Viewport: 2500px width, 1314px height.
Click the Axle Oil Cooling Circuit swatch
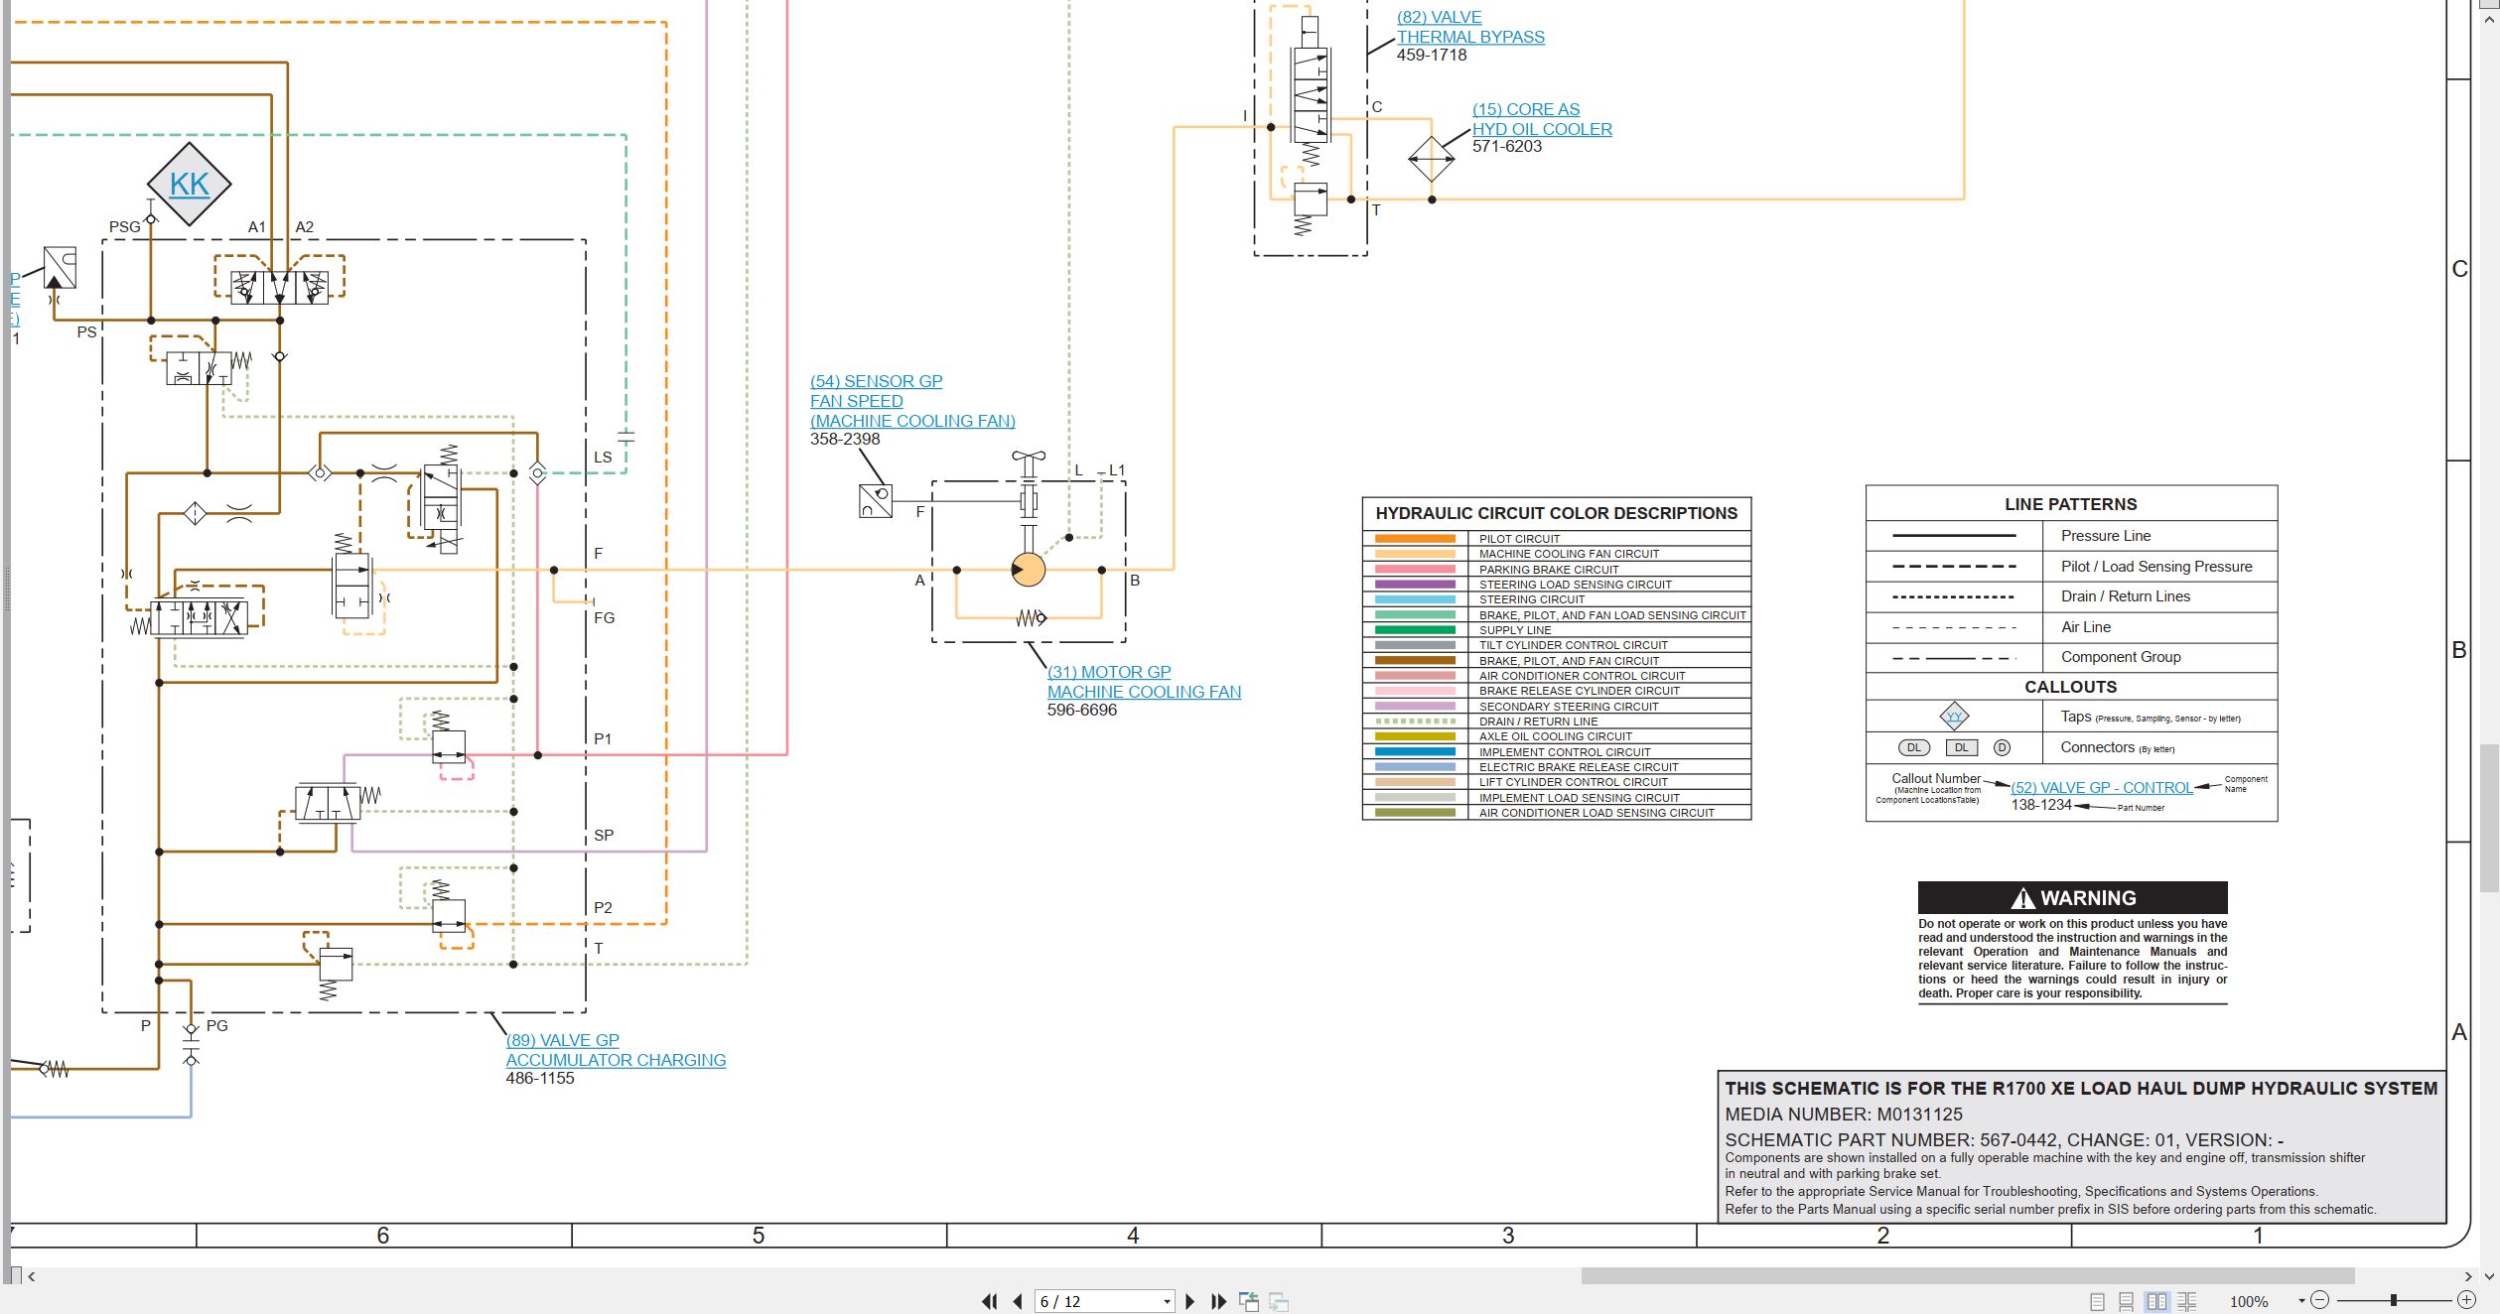pyautogui.click(x=1415, y=736)
